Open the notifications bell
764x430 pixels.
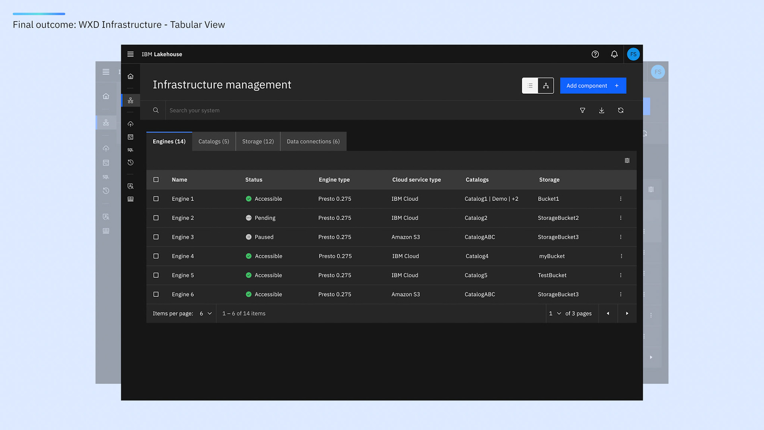click(614, 54)
